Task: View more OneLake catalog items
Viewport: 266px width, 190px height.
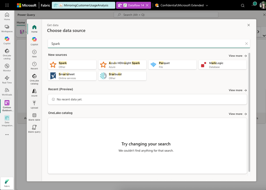Action: point(238,114)
